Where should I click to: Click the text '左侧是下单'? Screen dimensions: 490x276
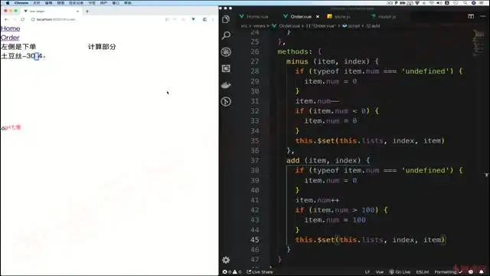(18, 47)
